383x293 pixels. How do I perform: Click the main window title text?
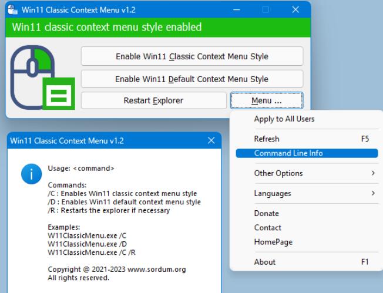[78, 10]
